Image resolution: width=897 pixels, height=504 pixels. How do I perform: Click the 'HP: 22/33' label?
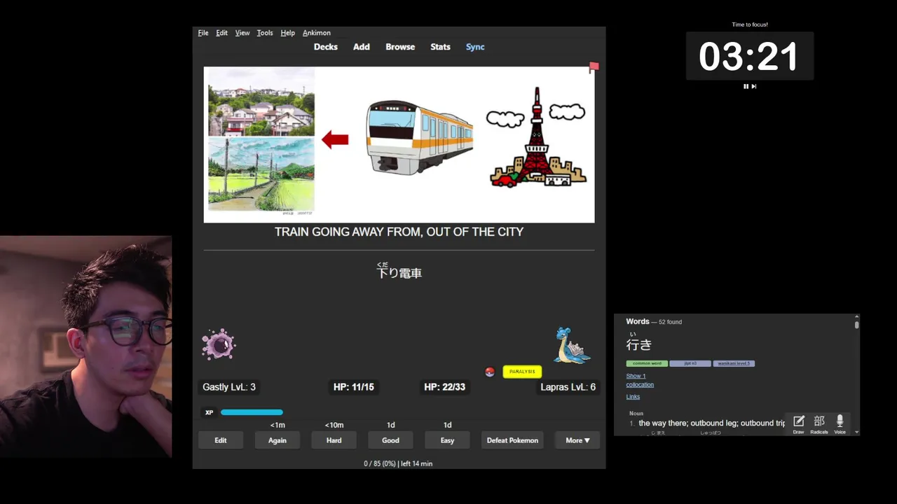(x=444, y=386)
